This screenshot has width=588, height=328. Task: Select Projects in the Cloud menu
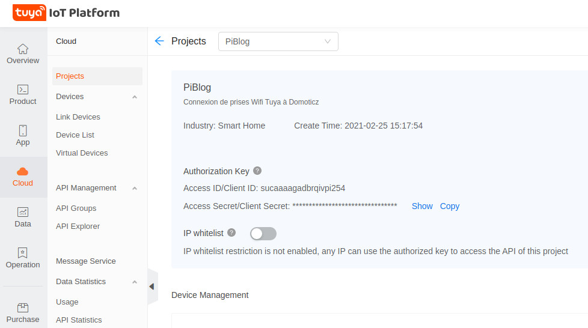click(70, 76)
